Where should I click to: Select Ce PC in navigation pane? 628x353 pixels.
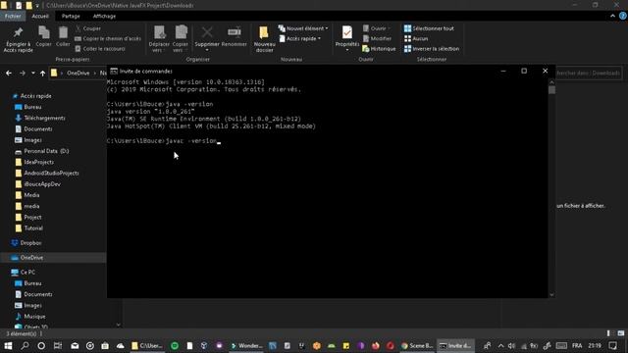pyautogui.click(x=27, y=273)
